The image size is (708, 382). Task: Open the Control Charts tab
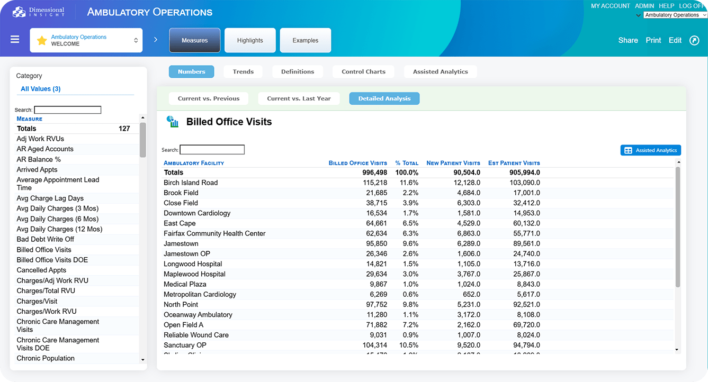coord(363,72)
